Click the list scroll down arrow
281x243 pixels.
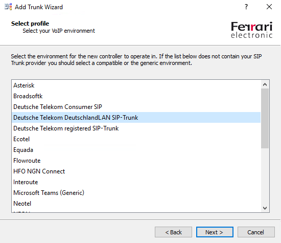click(x=265, y=208)
